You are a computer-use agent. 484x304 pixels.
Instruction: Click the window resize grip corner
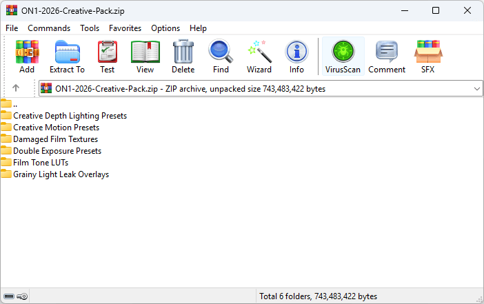coord(480,299)
